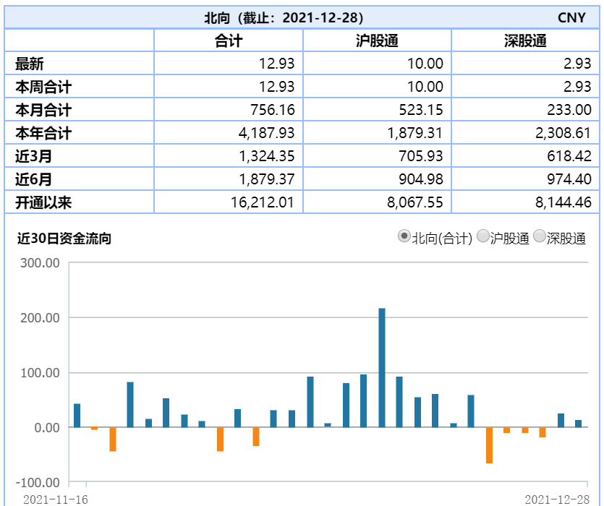Click the 本周合计 row label

[x=43, y=87]
